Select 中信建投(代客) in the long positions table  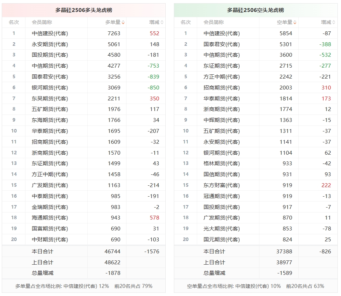(x=50, y=33)
